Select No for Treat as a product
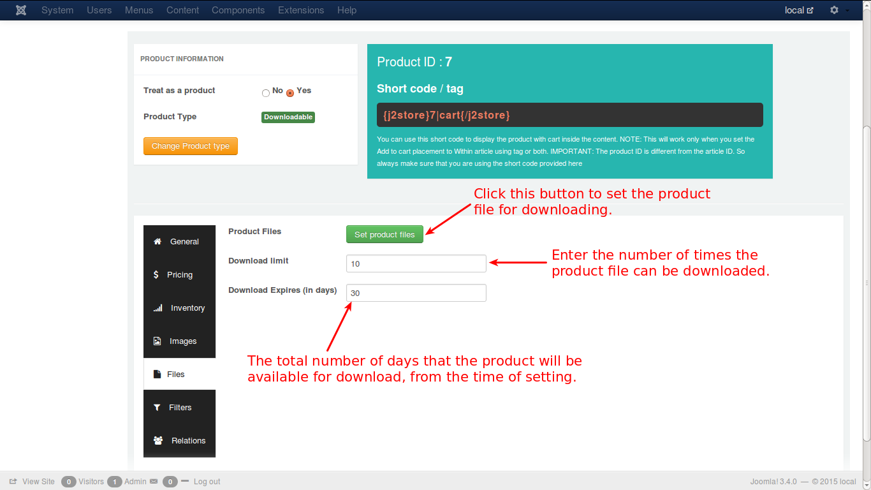This screenshot has width=871, height=490. pyautogui.click(x=266, y=93)
